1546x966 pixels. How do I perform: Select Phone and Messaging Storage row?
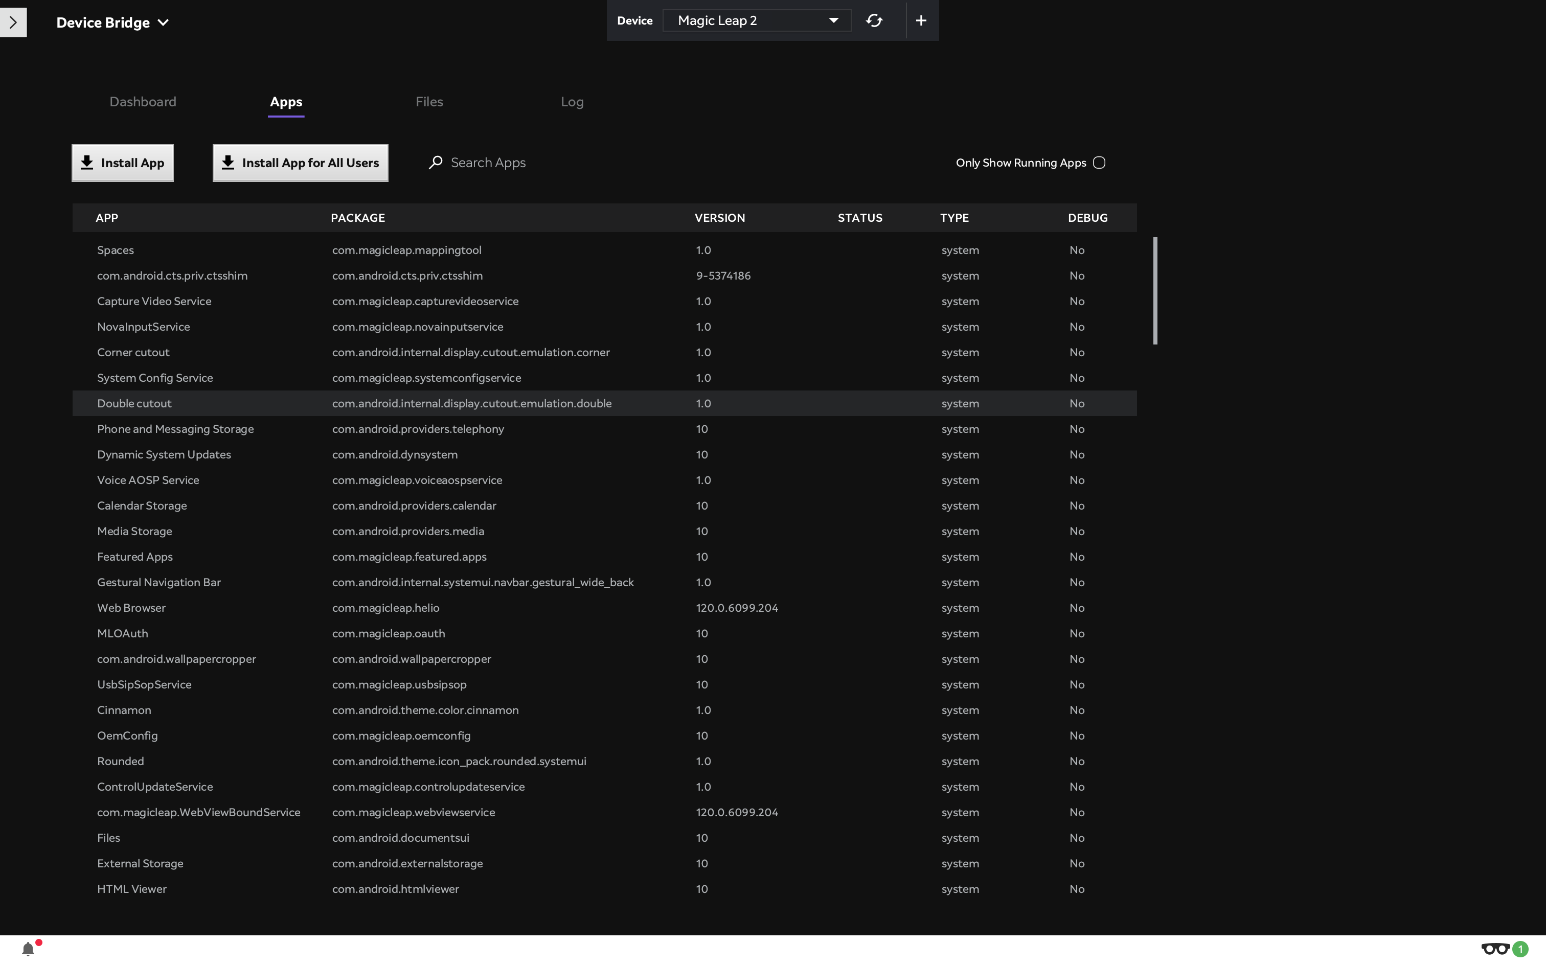604,429
